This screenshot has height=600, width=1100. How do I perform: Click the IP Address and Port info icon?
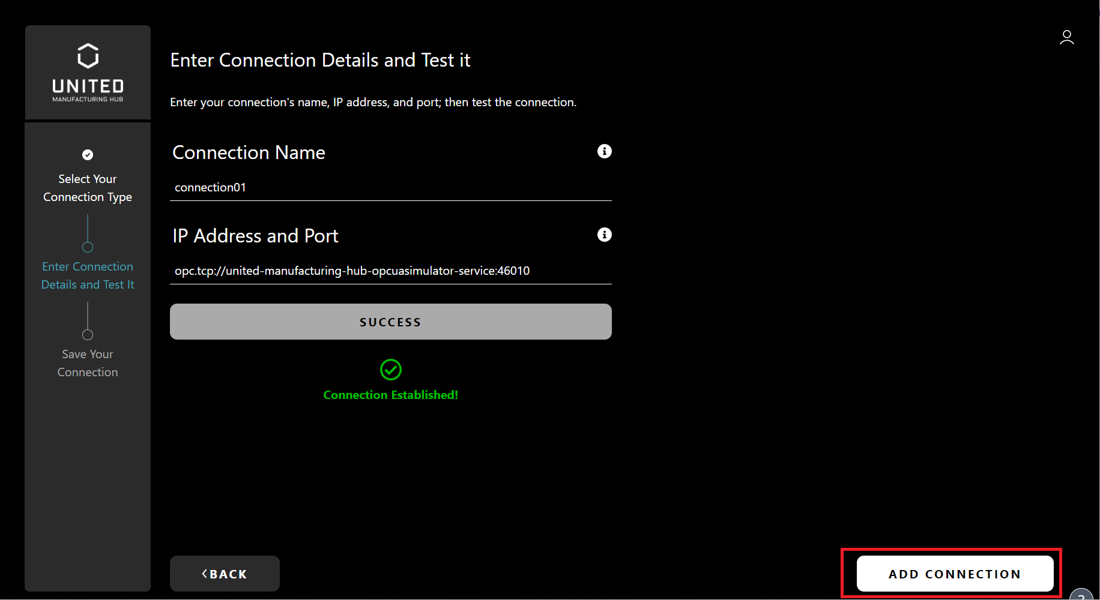[604, 235]
